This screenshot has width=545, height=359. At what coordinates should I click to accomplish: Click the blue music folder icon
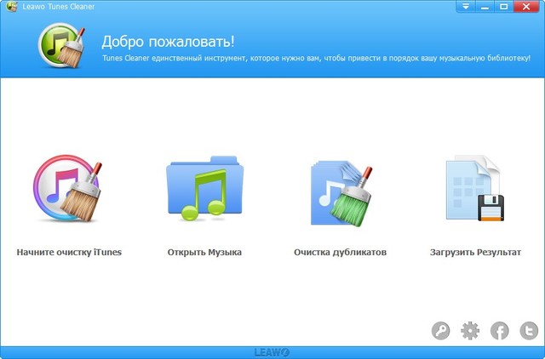(204, 189)
